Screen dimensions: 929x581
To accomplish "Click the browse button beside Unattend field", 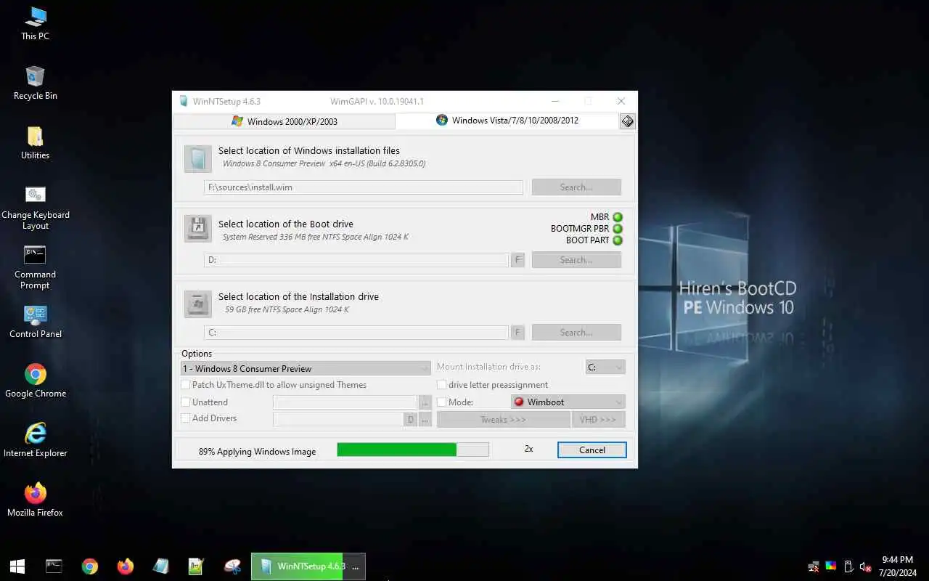I will tap(425, 402).
